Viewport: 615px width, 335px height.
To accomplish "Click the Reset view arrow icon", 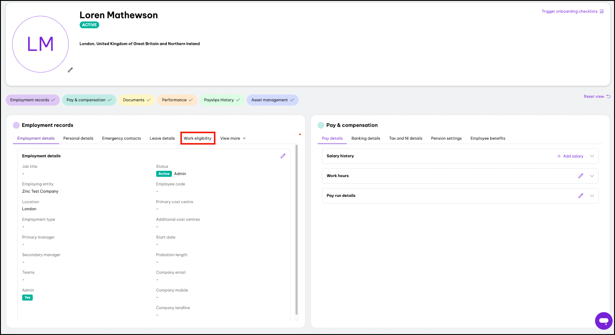I will [608, 96].
